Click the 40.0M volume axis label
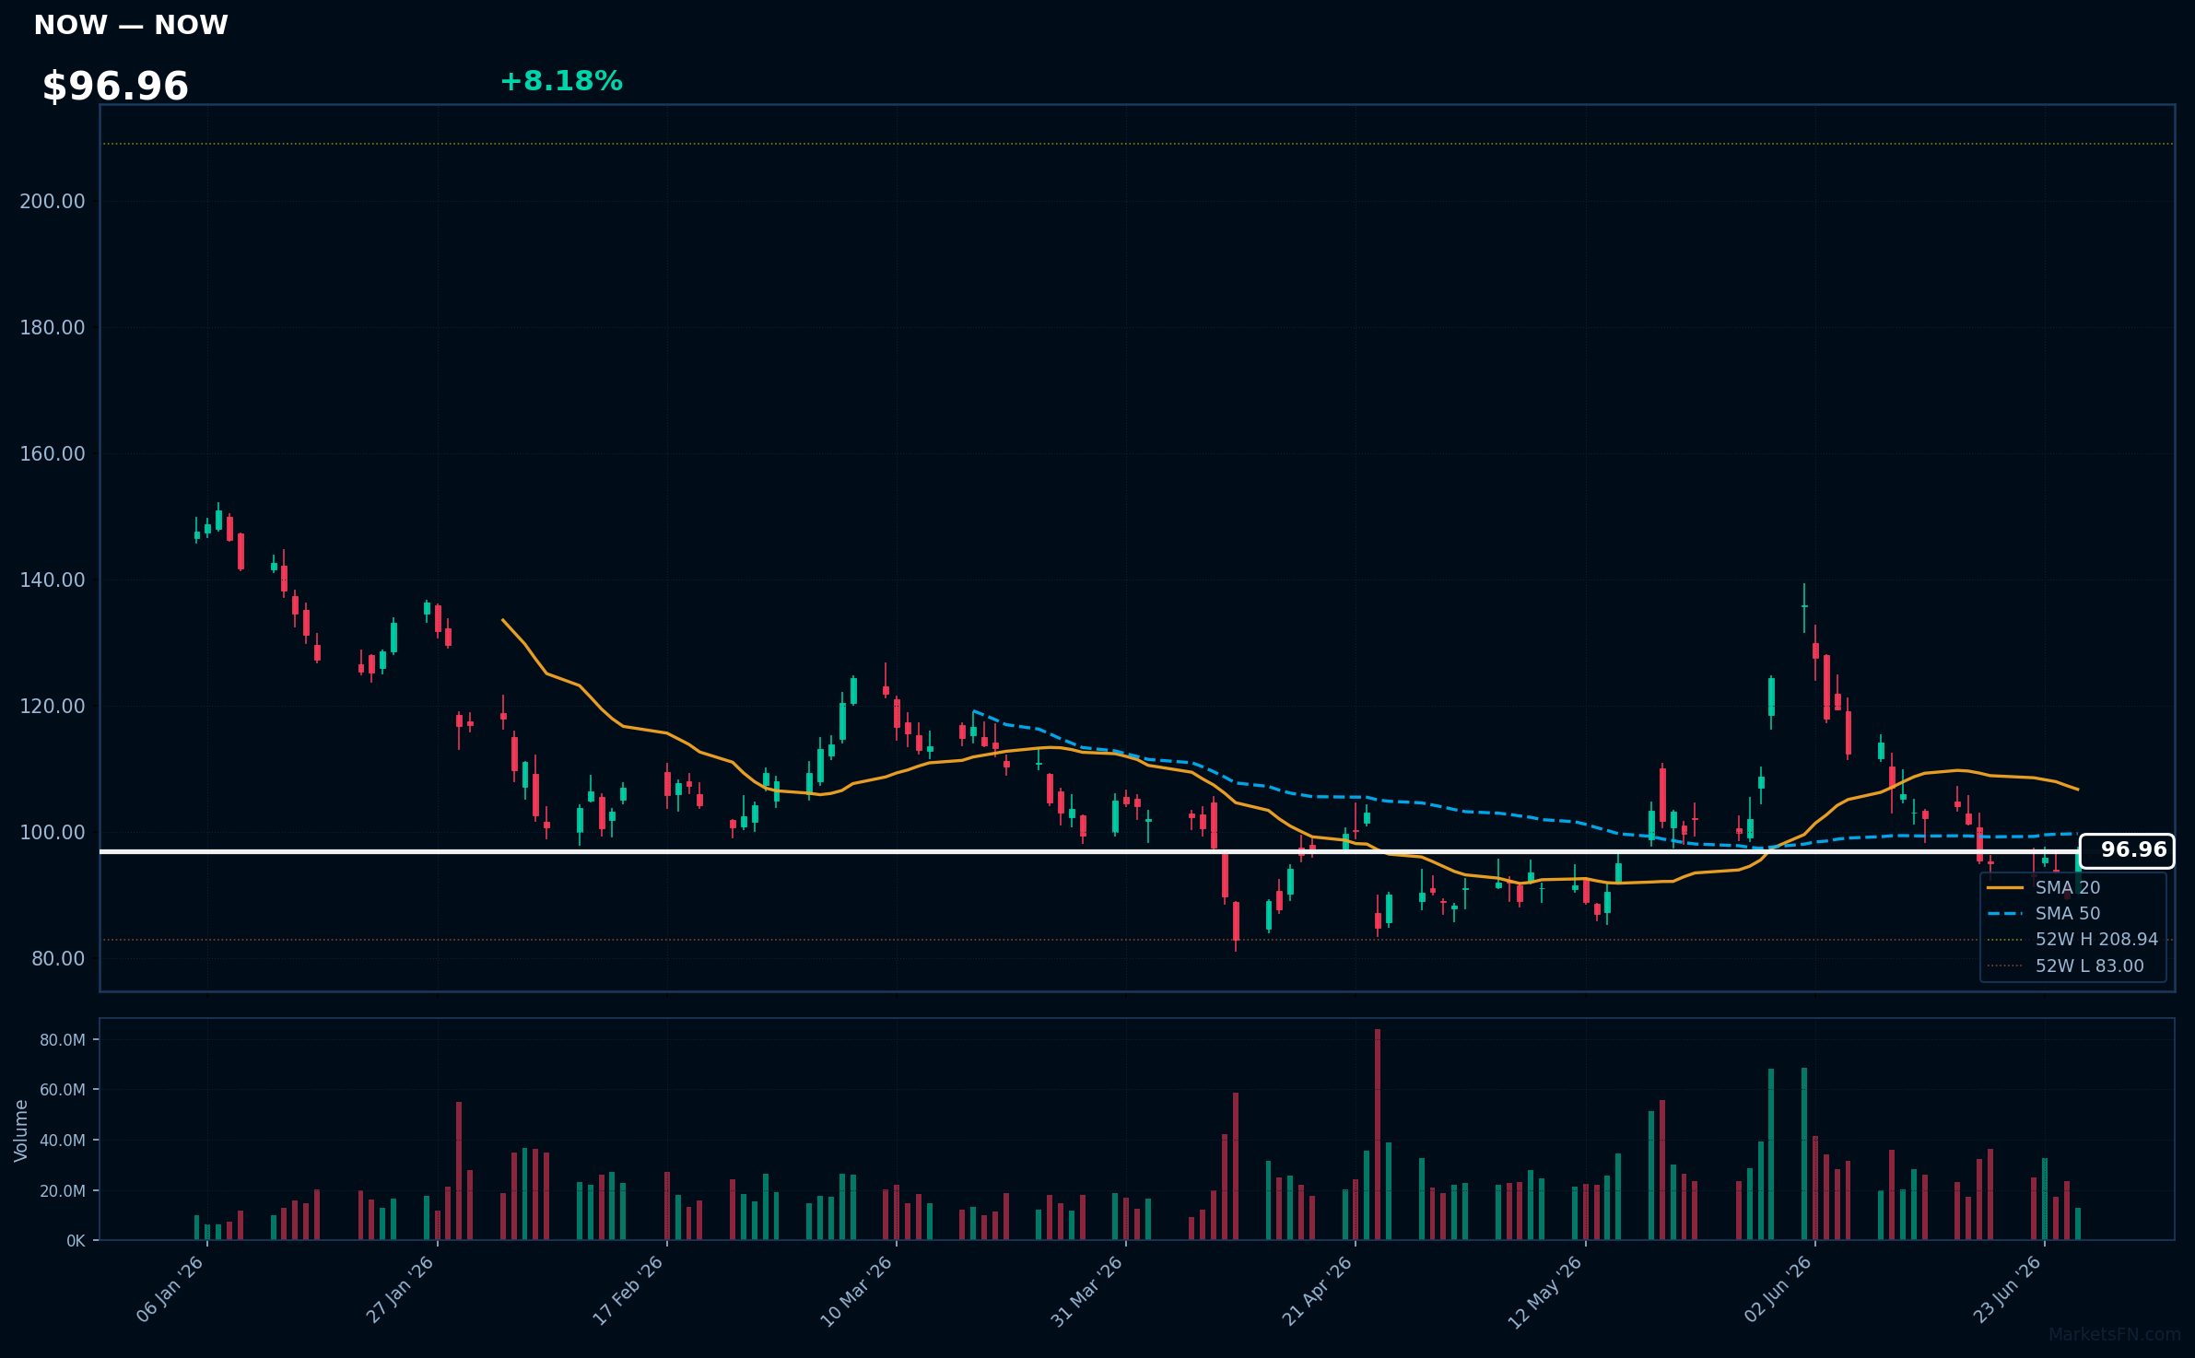This screenshot has width=2195, height=1358. 63,1141
